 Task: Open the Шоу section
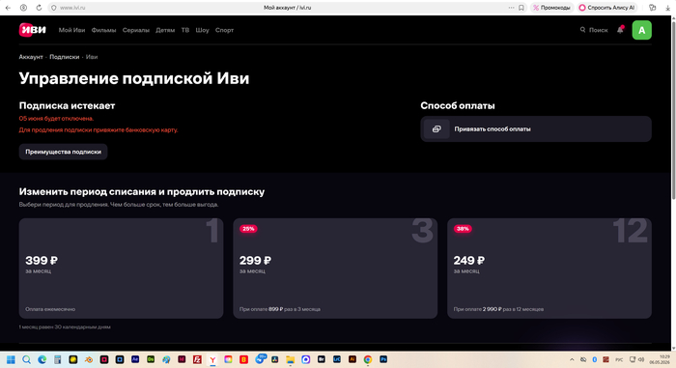tap(202, 30)
